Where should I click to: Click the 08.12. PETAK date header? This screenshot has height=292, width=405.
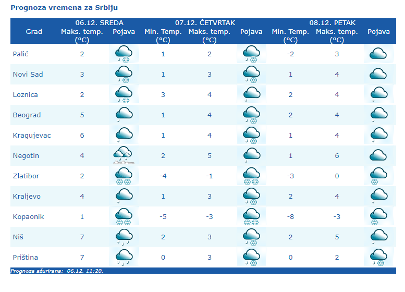(x=333, y=23)
